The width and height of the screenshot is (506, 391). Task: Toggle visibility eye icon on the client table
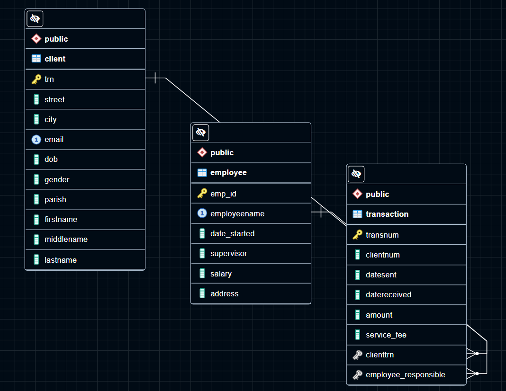(x=35, y=18)
